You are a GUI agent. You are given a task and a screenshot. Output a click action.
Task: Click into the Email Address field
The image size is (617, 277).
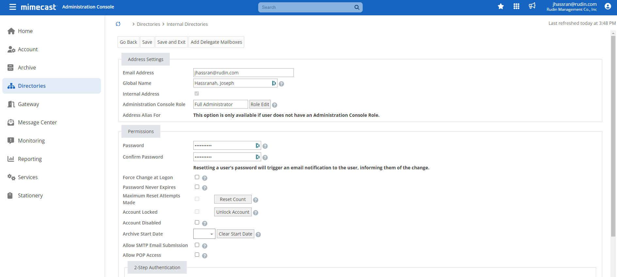(x=244, y=73)
